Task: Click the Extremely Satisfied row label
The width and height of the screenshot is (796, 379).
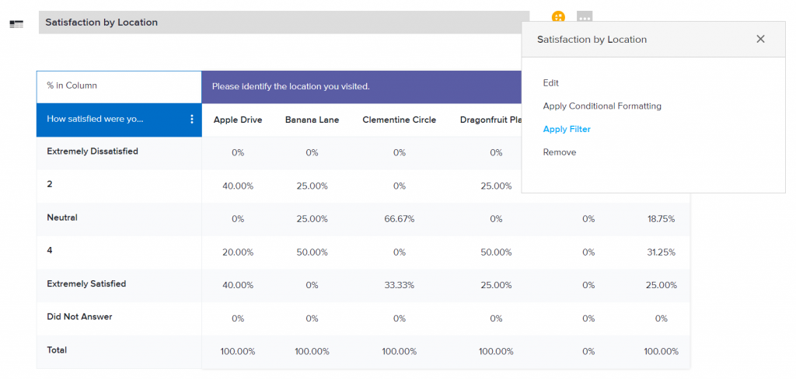Action: (x=86, y=284)
